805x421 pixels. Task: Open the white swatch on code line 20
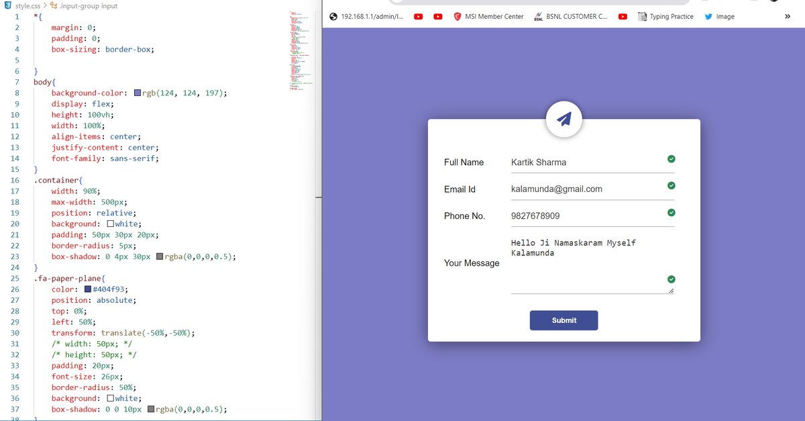[110, 224]
